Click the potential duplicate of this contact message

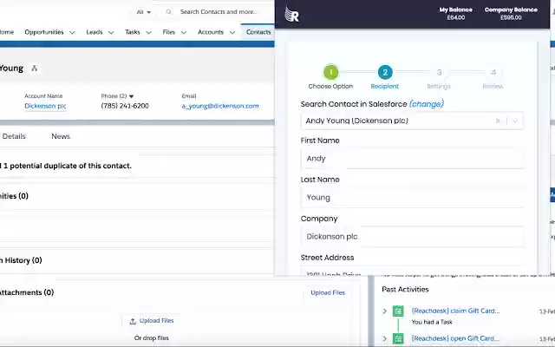coord(66,166)
